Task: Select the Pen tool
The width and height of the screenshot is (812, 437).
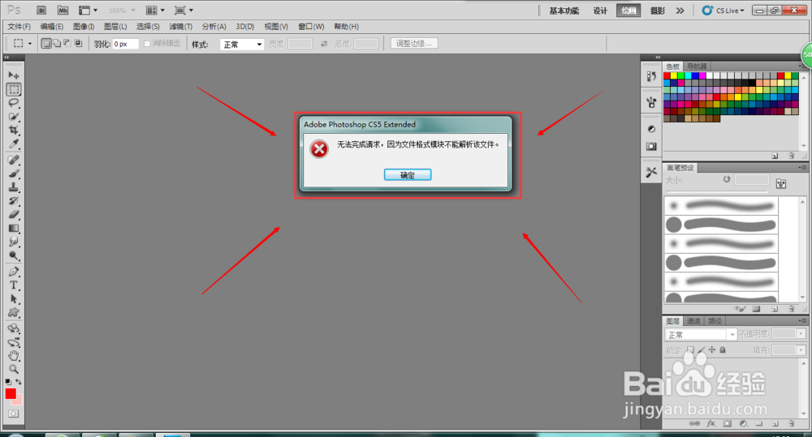Action: coord(14,272)
